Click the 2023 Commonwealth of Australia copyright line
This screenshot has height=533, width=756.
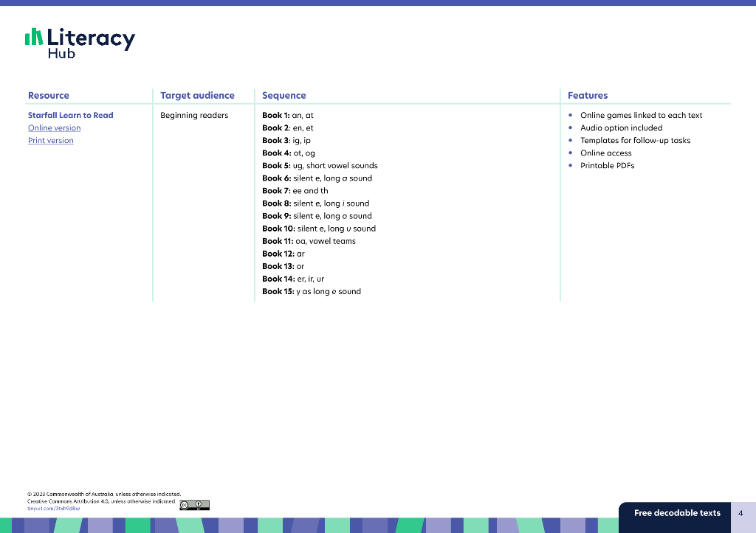[x=104, y=494]
